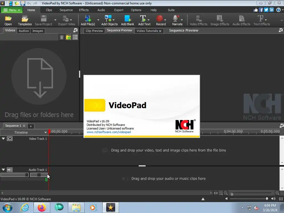
Task: Open the Export ribbon tab
Action: coord(119,10)
